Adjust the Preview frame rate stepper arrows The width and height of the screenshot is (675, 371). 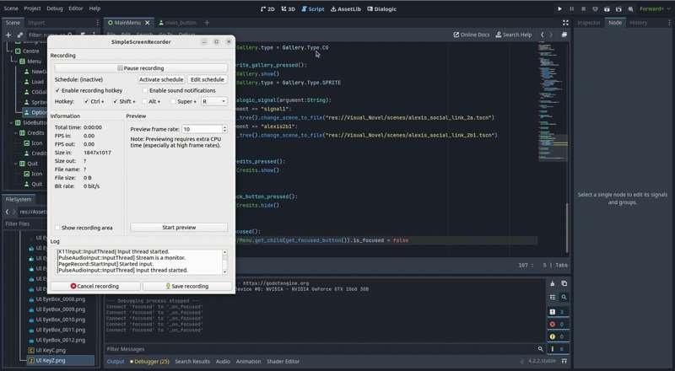(x=224, y=129)
